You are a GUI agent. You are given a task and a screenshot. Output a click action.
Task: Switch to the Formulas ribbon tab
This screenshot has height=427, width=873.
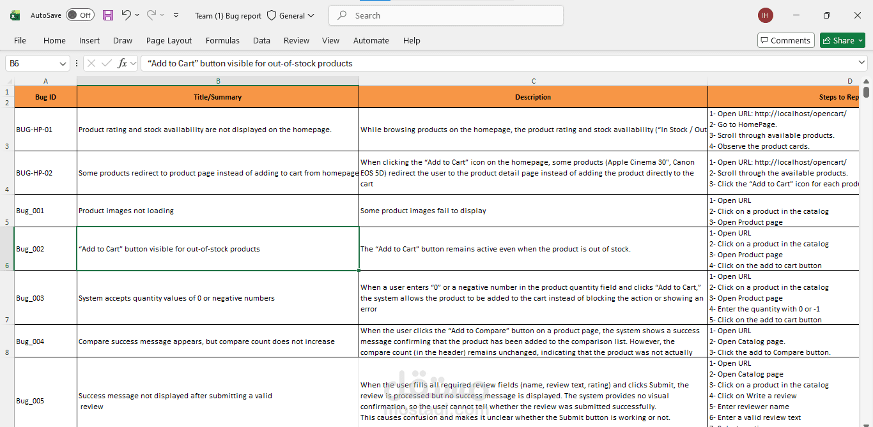coord(222,40)
